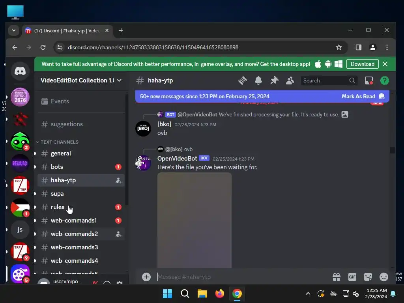This screenshot has height=303, width=404.
Task: Open the suggestions channel
Action: pos(81,124)
